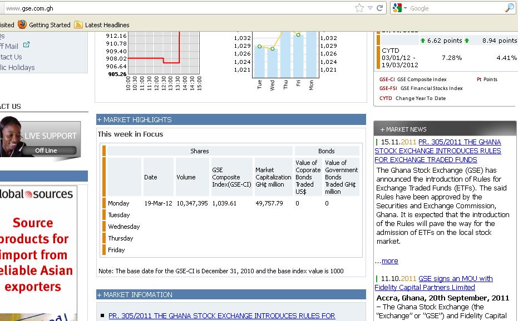
Task: Click the Fri data point on index chart
Action: (x=298, y=34)
